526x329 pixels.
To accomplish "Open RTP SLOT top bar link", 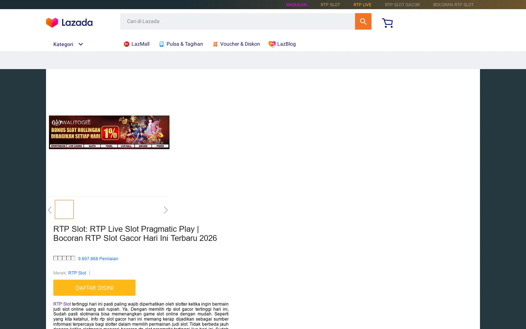I will pyautogui.click(x=330, y=5).
